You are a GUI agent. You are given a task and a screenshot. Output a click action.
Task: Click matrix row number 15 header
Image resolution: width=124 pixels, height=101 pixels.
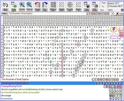click(2, 76)
